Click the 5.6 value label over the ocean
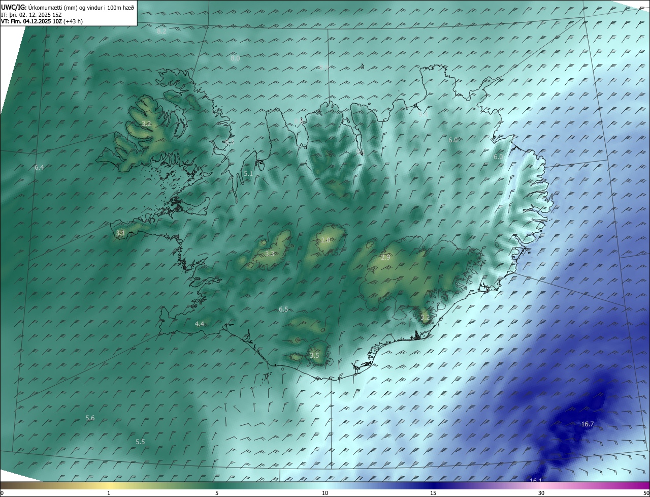 (x=90, y=418)
